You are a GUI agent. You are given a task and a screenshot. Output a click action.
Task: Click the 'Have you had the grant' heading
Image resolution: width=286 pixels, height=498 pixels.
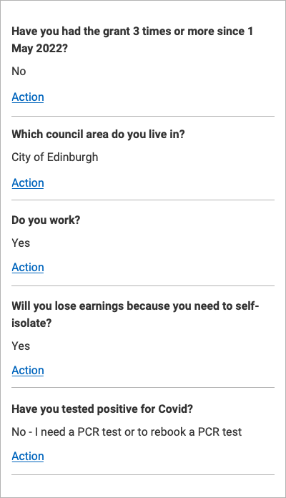pos(132,39)
